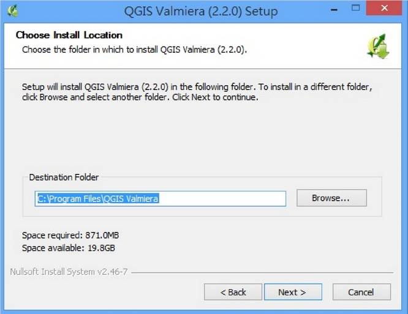Viewport: 408px width, 314px height.
Task: Click the QGIS installer logo in the header
Action: tap(378, 47)
